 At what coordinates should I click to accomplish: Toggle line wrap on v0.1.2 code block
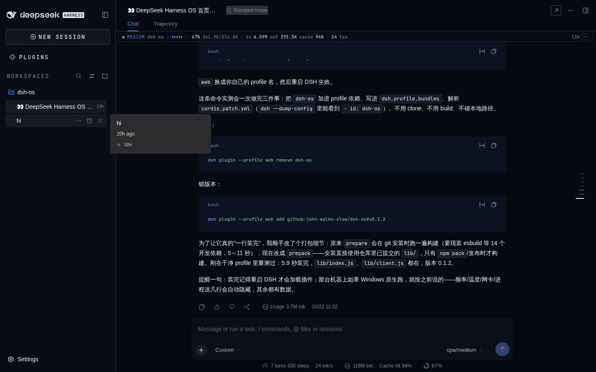(482, 205)
